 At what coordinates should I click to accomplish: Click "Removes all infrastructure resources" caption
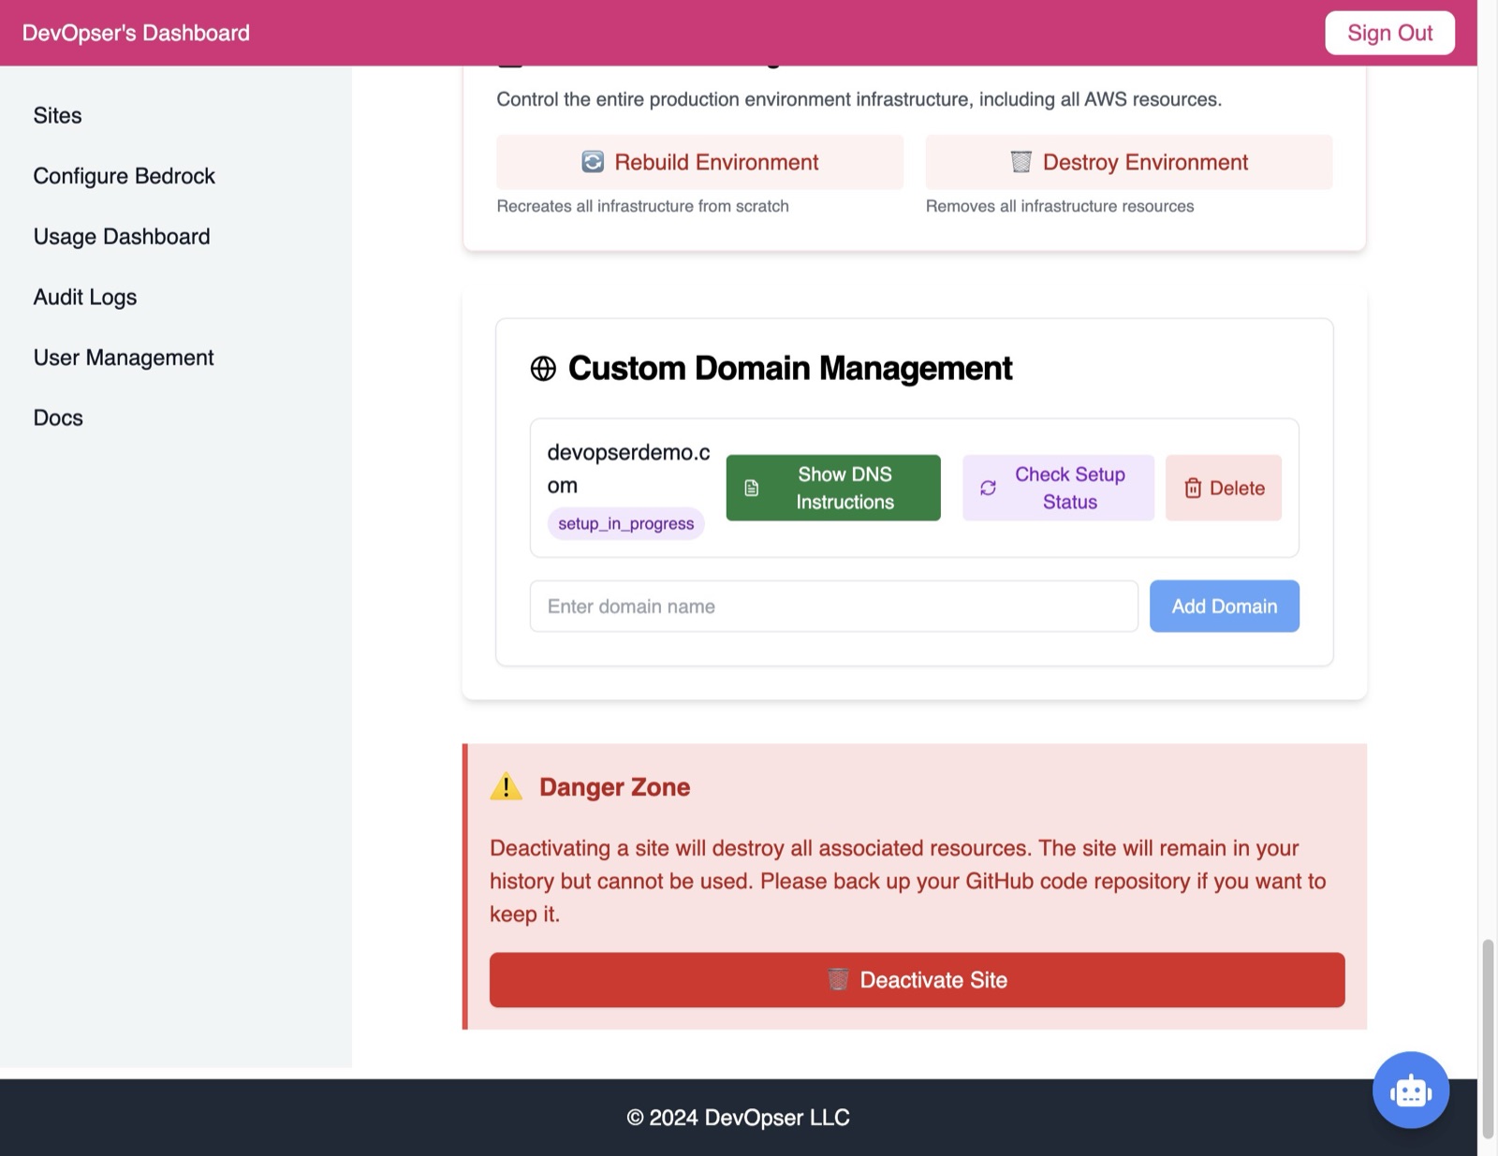(x=1060, y=206)
